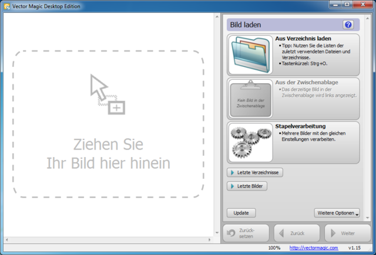Click the Mehrere Bilder mit den gleichen Einstellungen text

tap(314, 137)
